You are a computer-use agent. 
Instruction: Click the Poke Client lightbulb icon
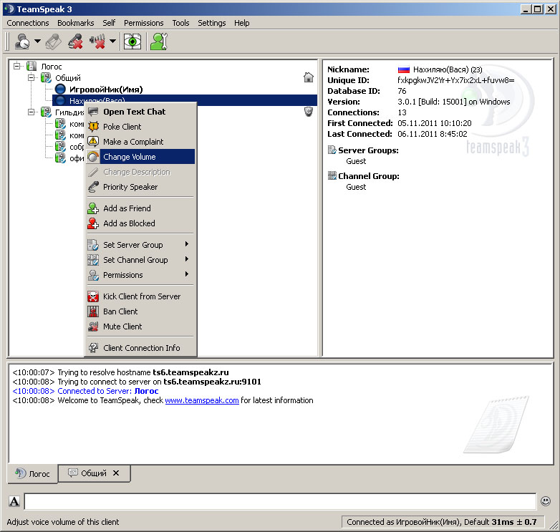[93, 127]
